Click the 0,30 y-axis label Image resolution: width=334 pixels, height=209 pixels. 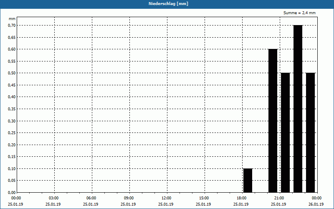(x=12, y=121)
